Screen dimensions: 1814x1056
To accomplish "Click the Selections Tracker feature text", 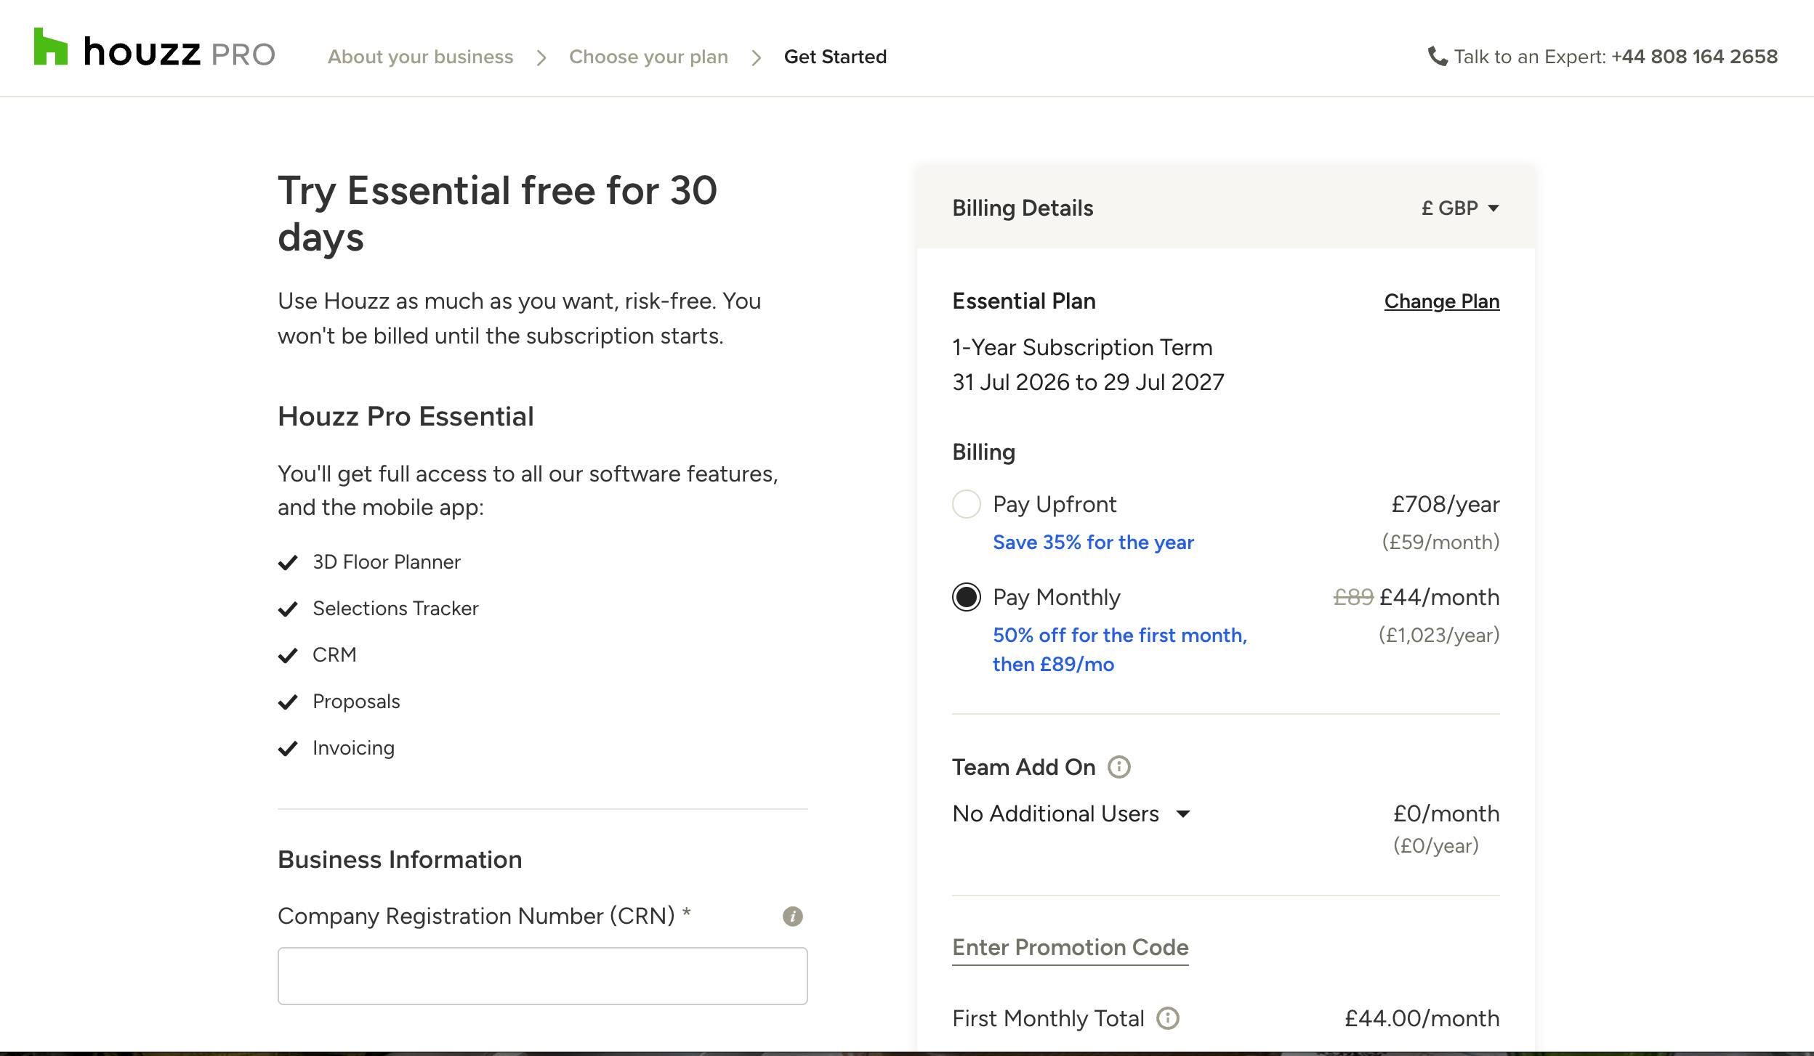I will pyautogui.click(x=396, y=609).
